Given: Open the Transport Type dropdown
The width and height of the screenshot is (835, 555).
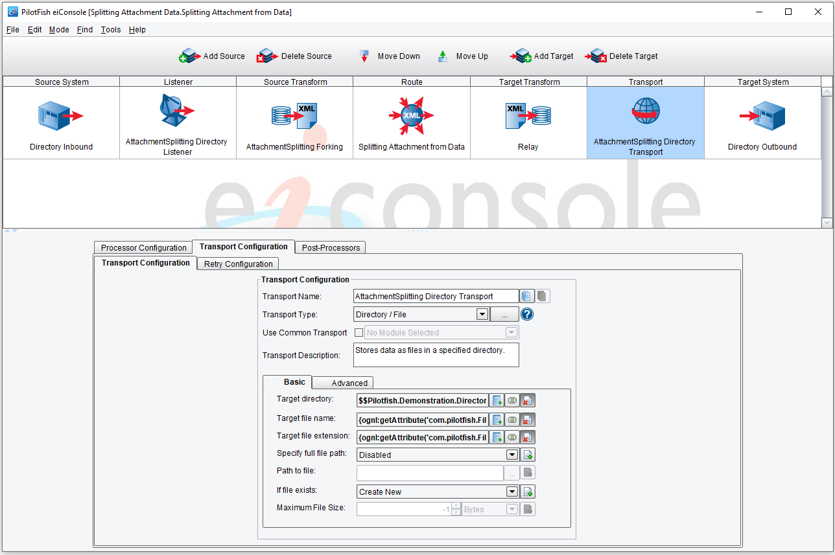Looking at the screenshot, I should [482, 314].
